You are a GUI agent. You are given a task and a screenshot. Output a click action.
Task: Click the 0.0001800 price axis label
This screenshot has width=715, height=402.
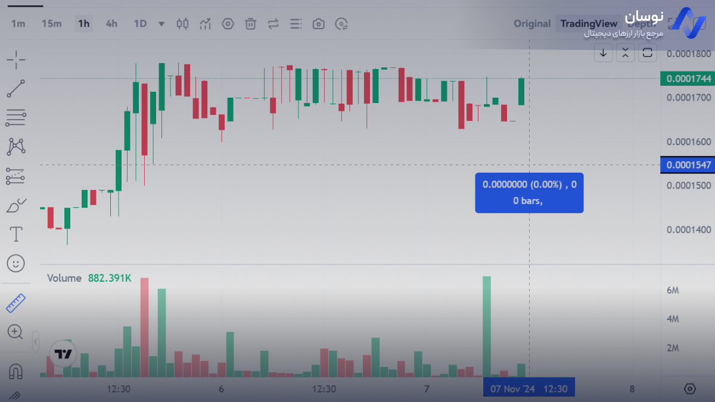click(689, 54)
